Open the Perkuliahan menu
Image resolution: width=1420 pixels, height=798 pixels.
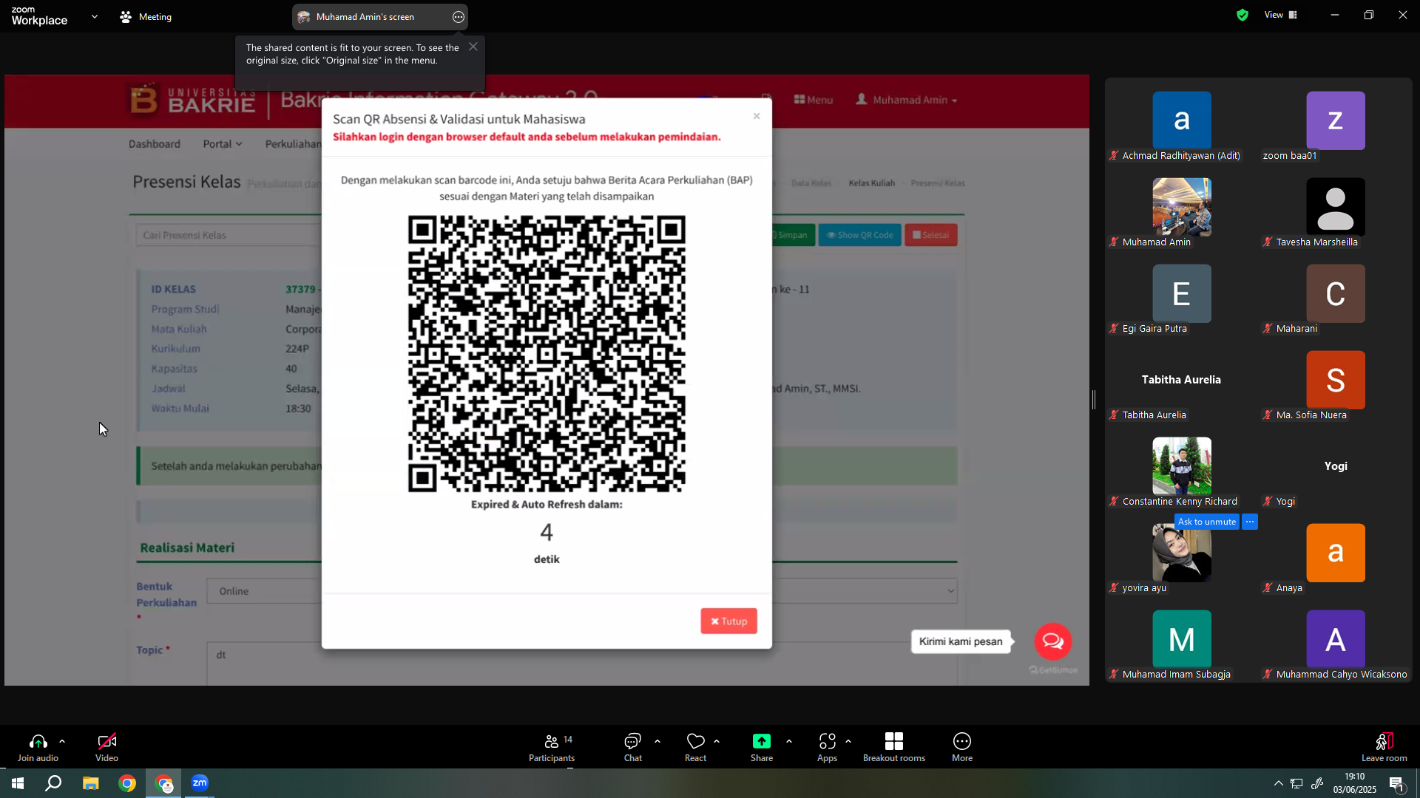[x=293, y=144]
